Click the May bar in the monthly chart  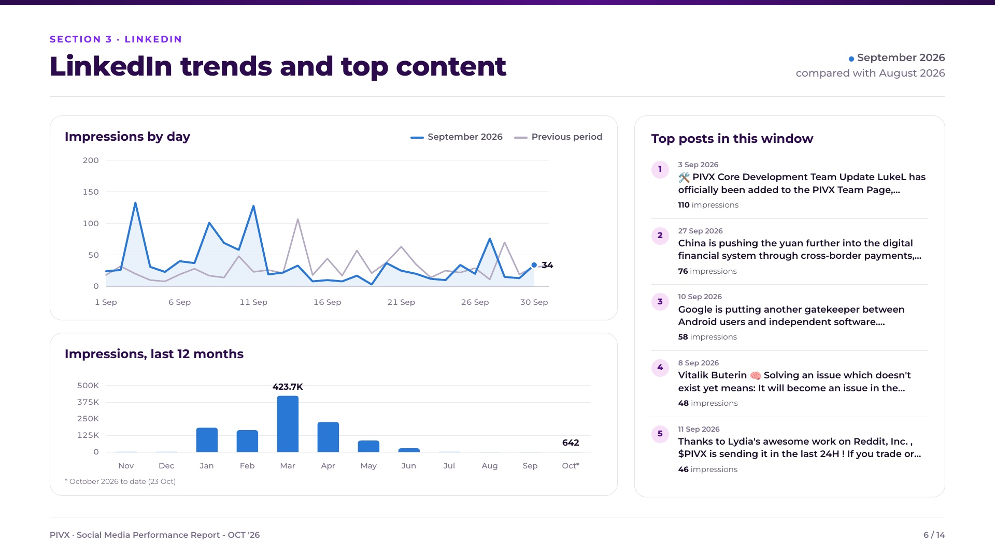point(368,446)
